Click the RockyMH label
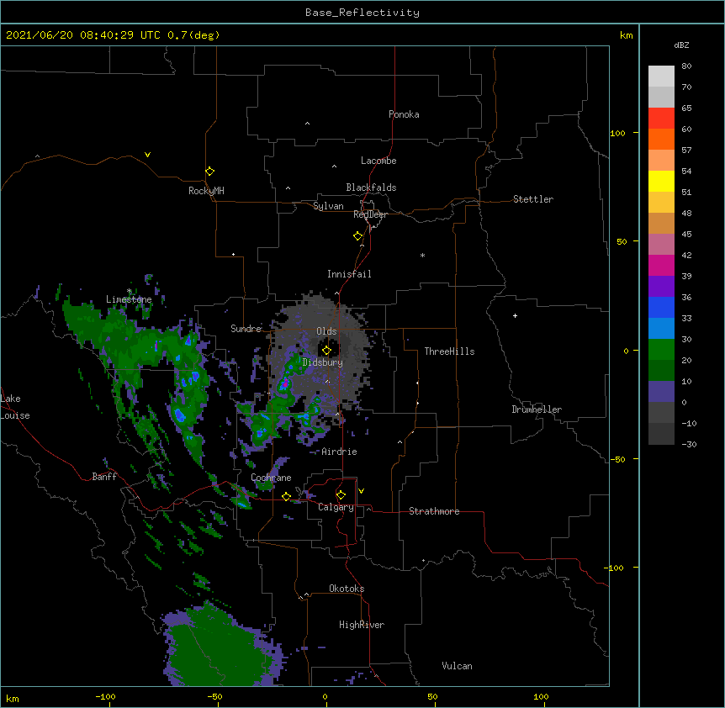This screenshot has height=708, width=725. click(x=206, y=191)
